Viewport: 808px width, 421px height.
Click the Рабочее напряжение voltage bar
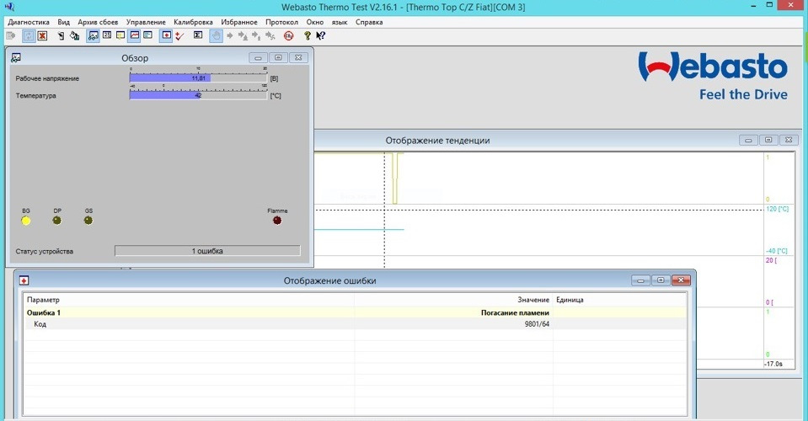coord(198,78)
